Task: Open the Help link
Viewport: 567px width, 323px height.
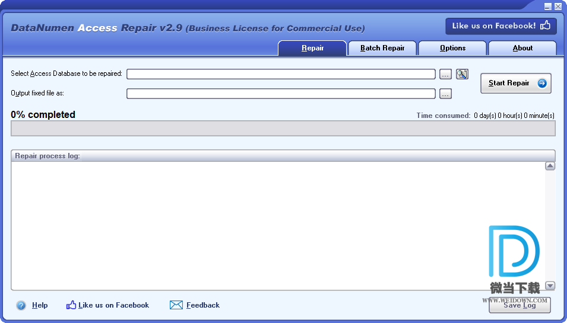Action: tap(40, 305)
